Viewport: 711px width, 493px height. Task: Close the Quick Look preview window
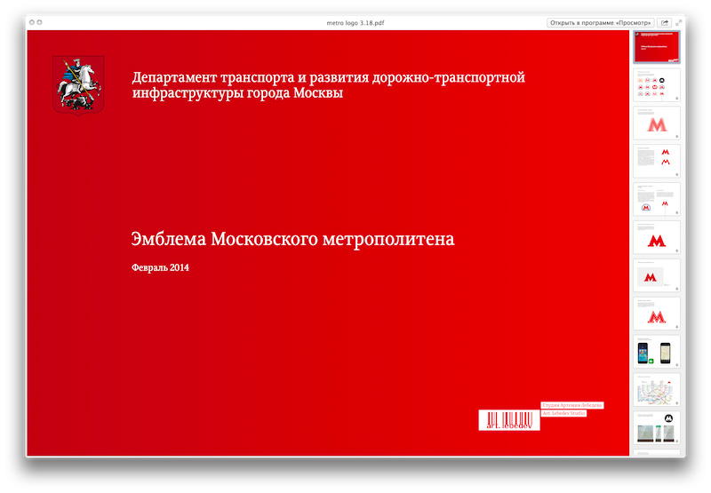click(x=31, y=22)
